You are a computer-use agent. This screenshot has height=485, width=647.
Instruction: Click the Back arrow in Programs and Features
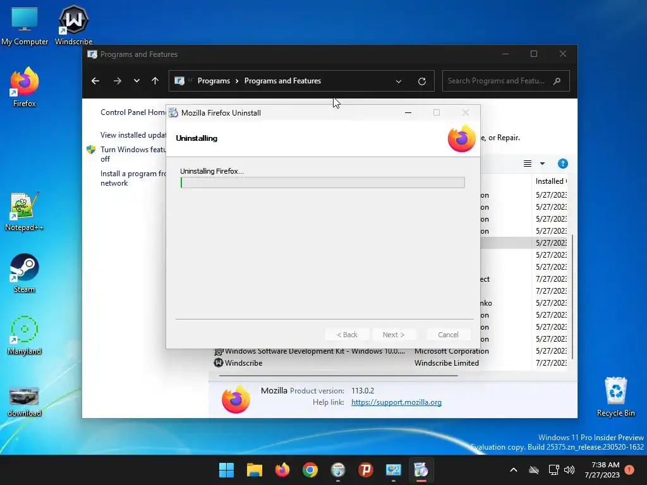click(95, 81)
